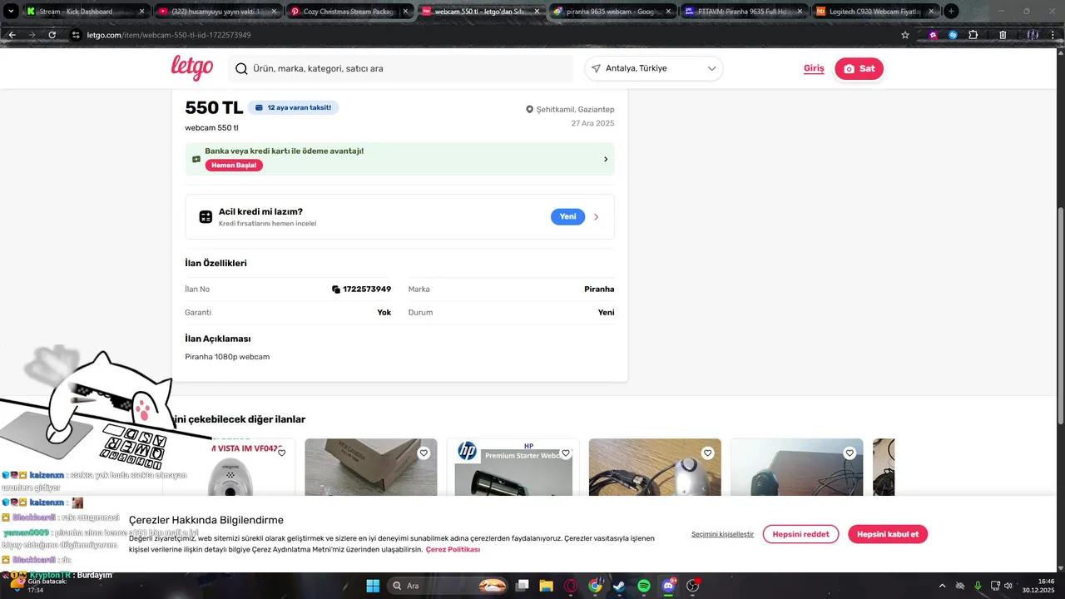Close the Kick Dashboard tab
Screen dimensions: 1065x599
click(x=141, y=12)
